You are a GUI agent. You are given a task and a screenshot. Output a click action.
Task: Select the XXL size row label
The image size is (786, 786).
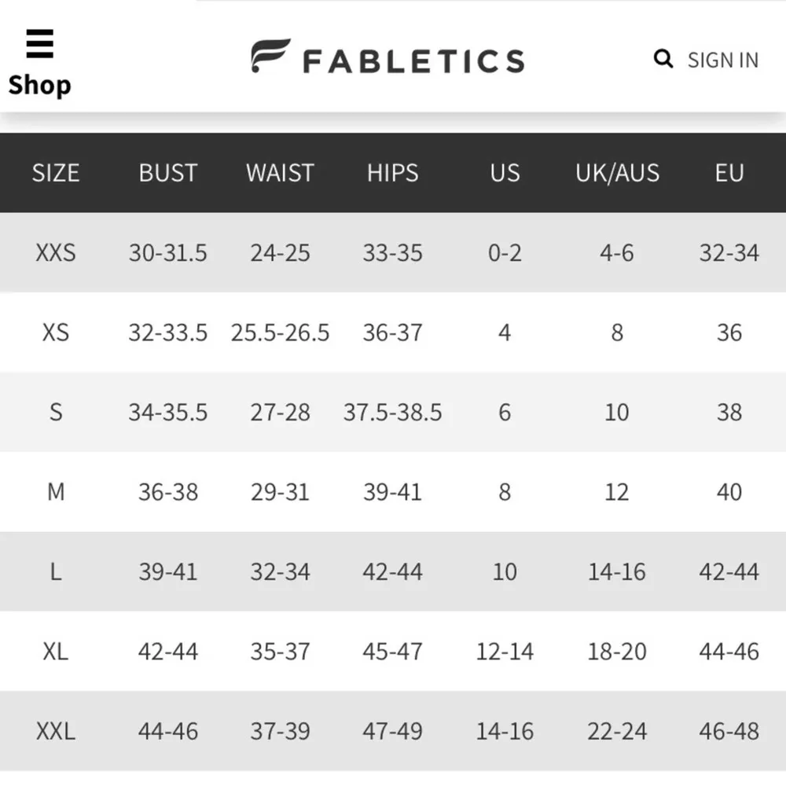56,732
